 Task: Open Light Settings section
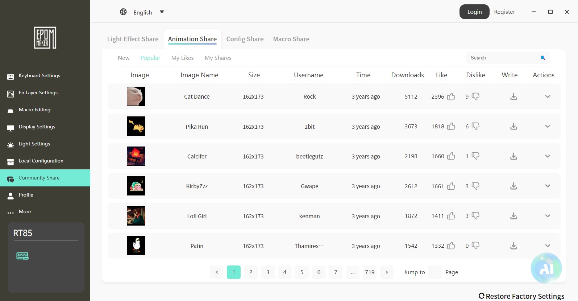[x=45, y=144]
